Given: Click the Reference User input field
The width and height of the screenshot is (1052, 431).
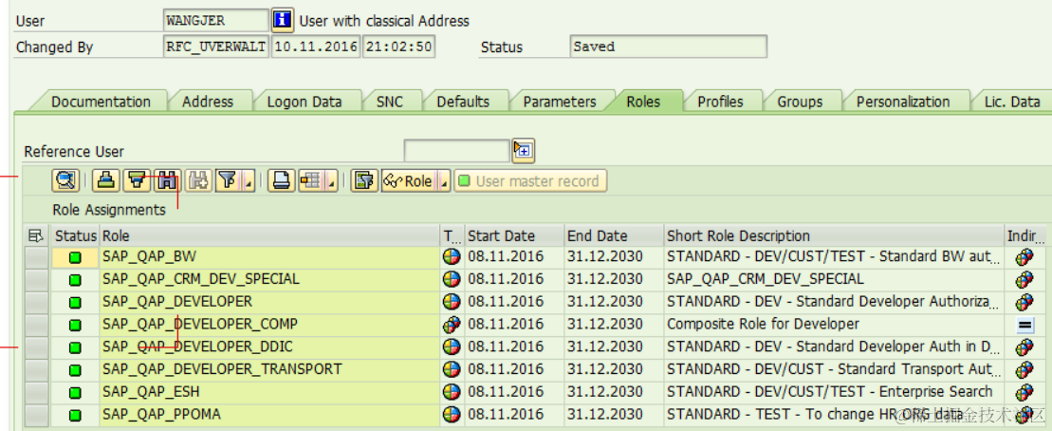Looking at the screenshot, I should [457, 151].
